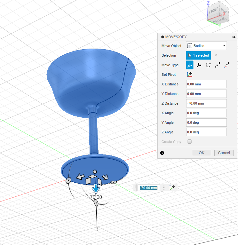Open the Move Object Bodies dropdown

pyautogui.click(x=206, y=46)
